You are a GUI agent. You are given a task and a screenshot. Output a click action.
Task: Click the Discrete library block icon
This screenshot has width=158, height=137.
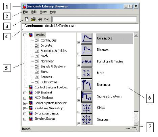tap(86, 50)
